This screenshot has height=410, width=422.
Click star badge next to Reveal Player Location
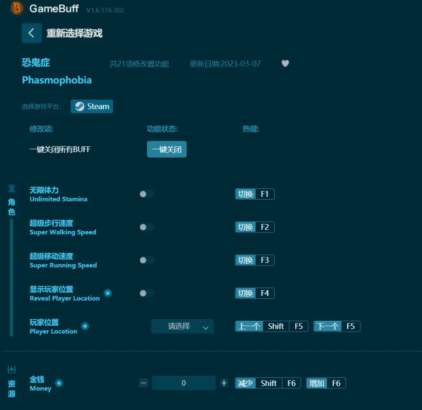[108, 293]
